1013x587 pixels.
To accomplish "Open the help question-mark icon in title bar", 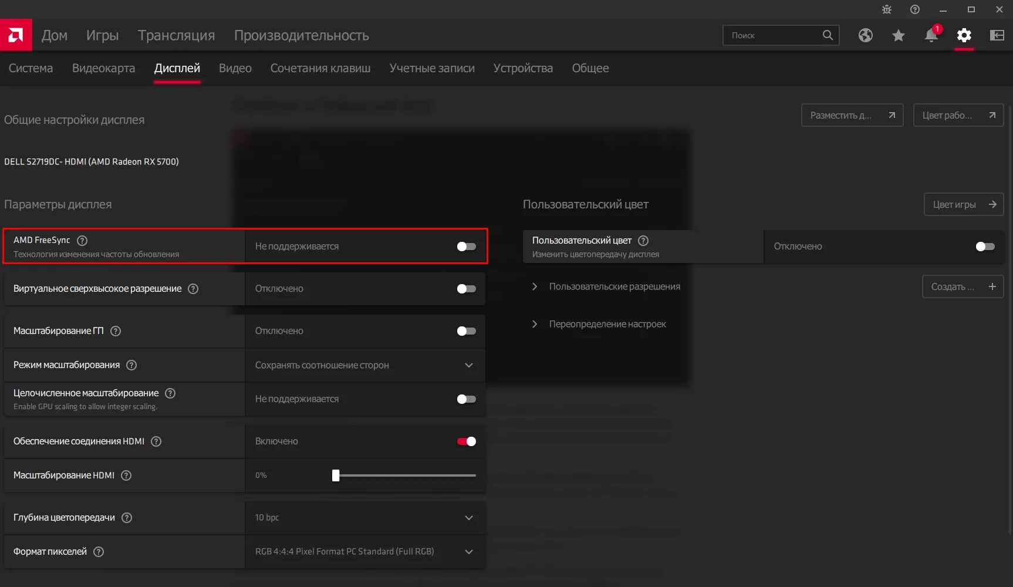I will coord(915,9).
